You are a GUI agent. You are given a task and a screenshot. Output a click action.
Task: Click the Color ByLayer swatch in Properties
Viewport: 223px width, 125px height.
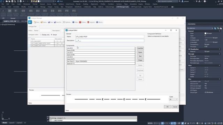[x=205, y=33]
